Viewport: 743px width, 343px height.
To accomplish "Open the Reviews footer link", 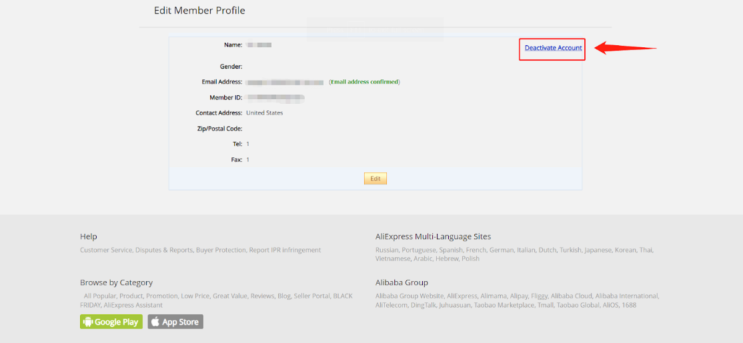I will click(262, 296).
